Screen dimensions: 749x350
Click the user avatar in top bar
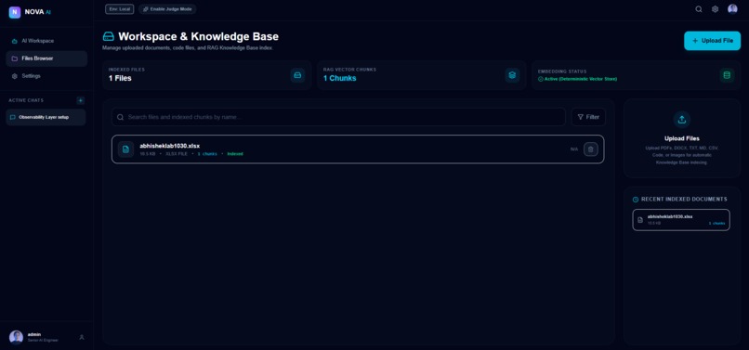[732, 9]
